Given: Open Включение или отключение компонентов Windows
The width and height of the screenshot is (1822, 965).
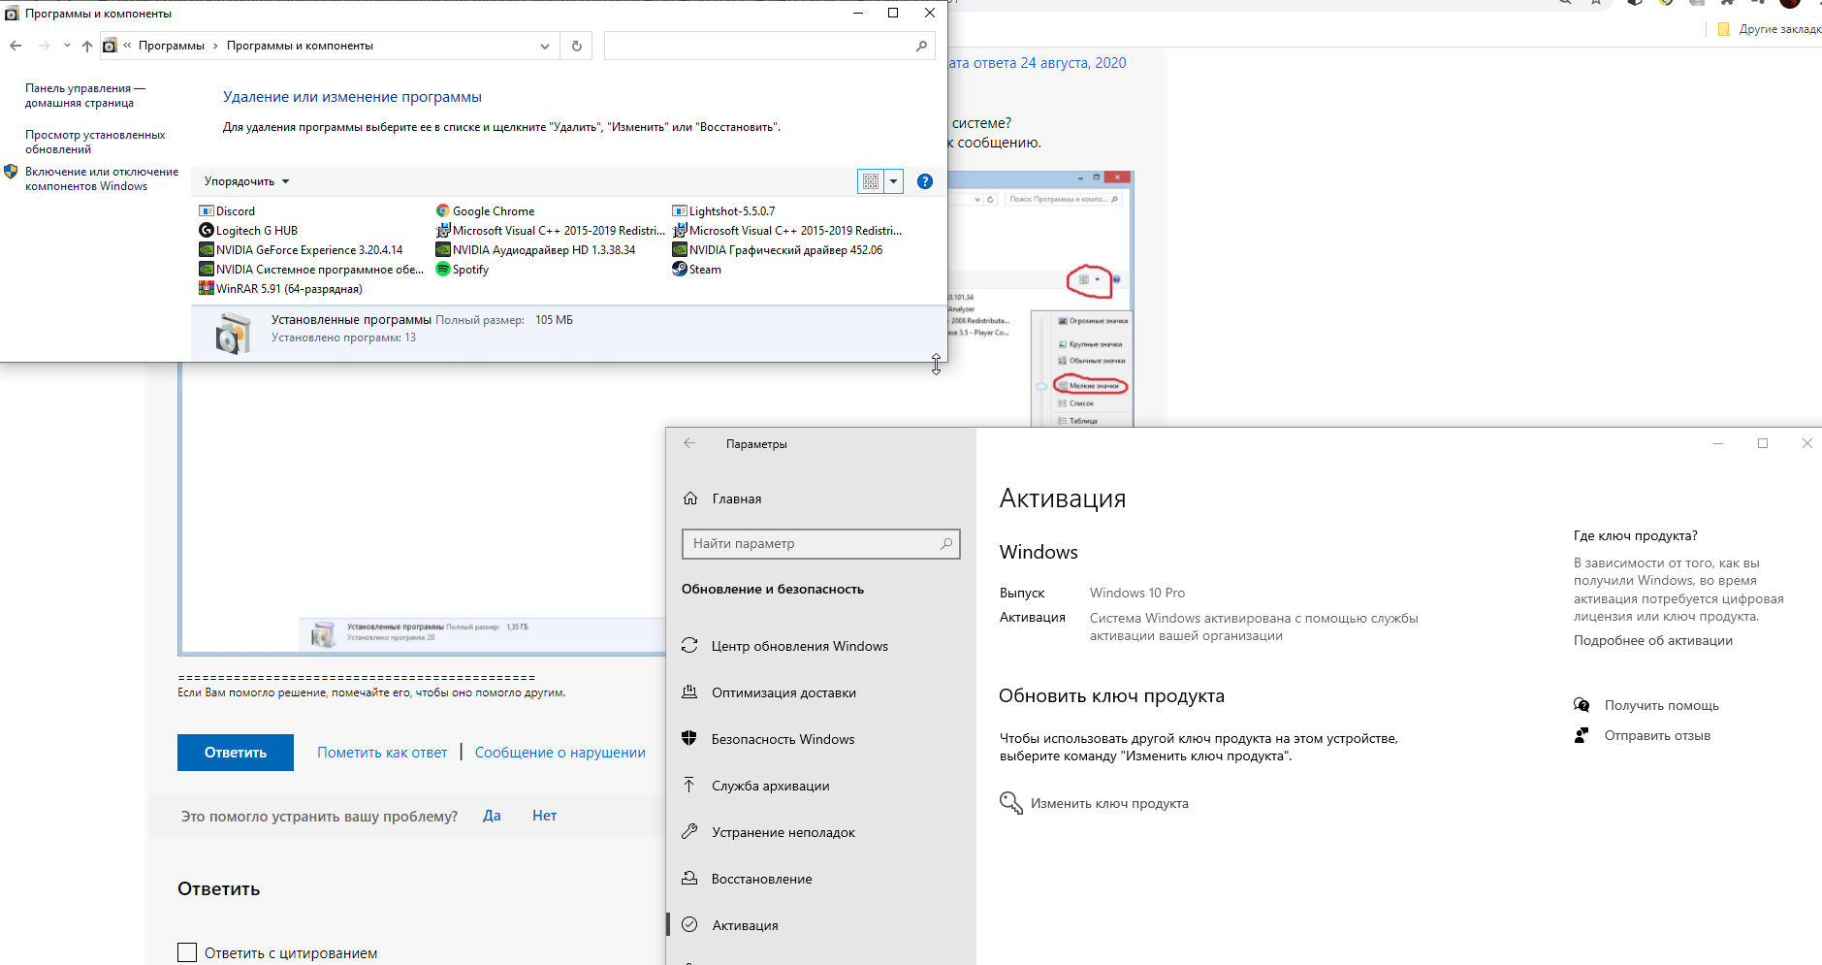Looking at the screenshot, I should tap(102, 178).
